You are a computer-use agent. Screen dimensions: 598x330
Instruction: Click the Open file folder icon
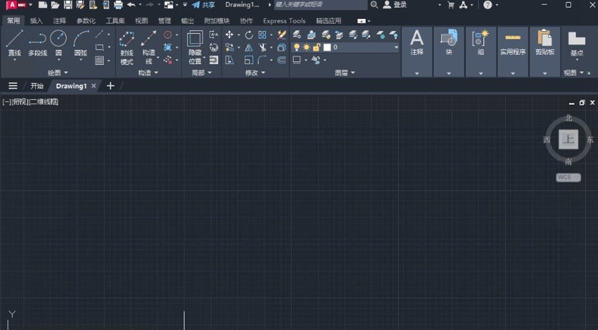click(55, 5)
